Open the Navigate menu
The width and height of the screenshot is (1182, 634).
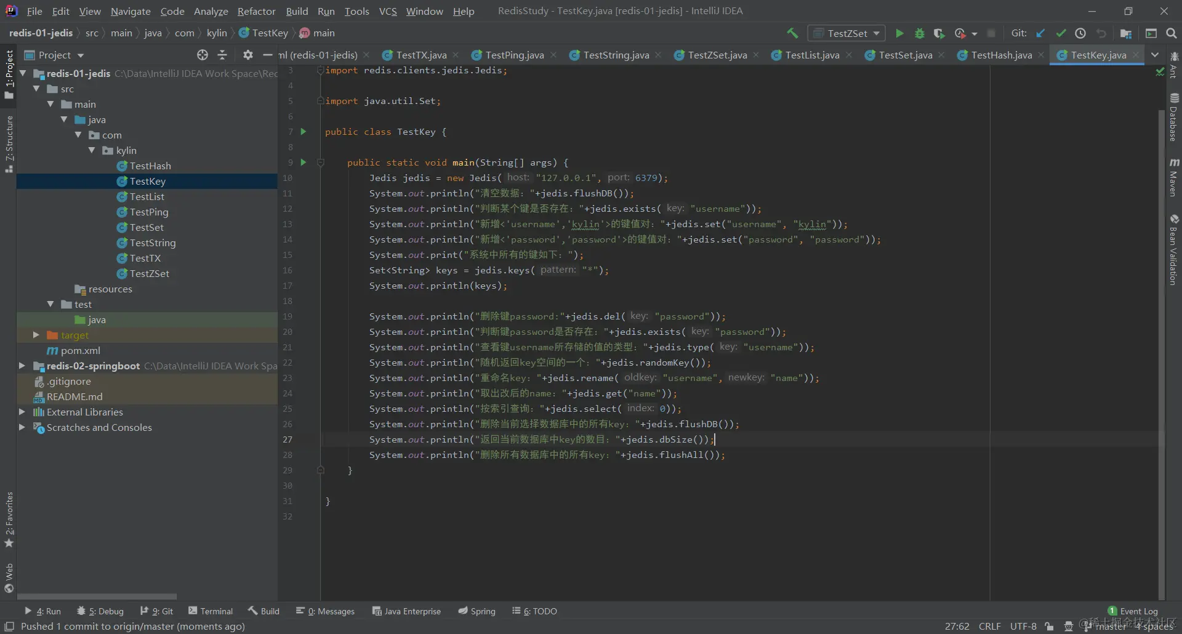[x=131, y=11]
